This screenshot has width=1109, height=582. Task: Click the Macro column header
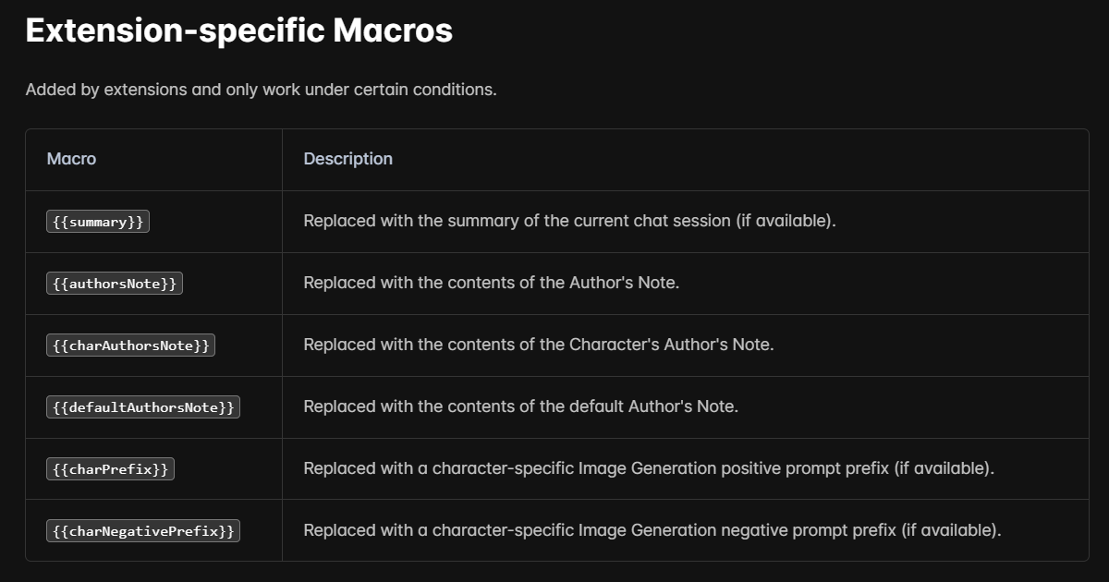(71, 159)
